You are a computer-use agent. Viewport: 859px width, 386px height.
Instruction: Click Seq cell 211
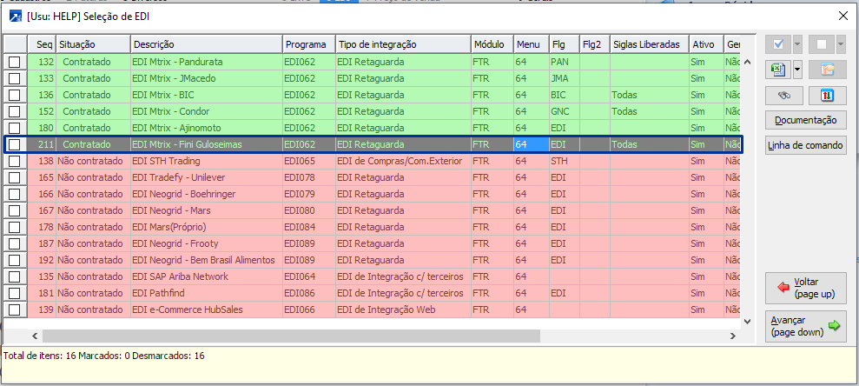(42, 144)
